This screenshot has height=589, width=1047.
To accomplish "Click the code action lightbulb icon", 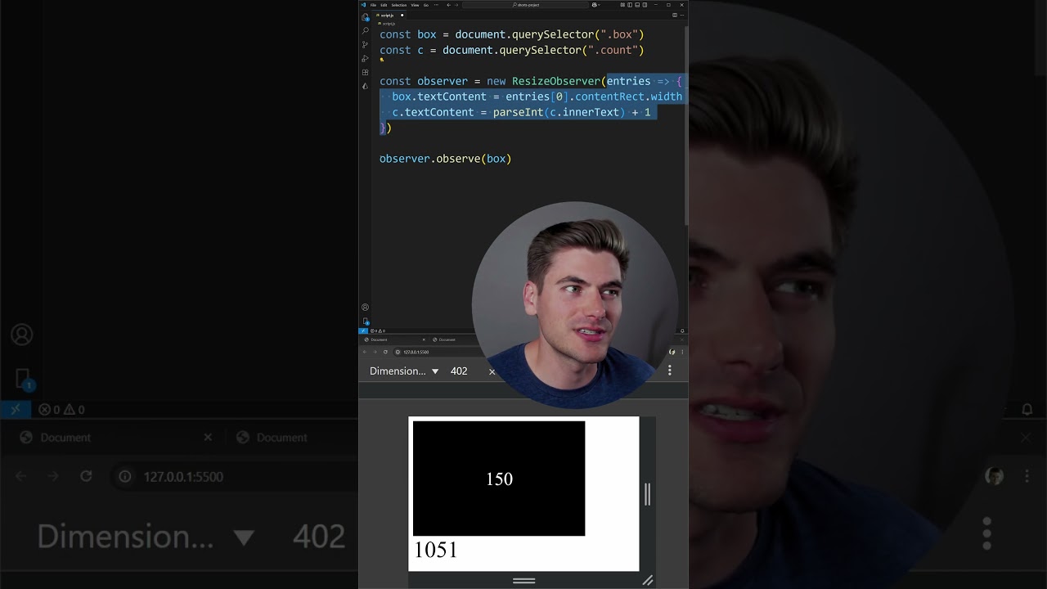I will tap(381, 60).
